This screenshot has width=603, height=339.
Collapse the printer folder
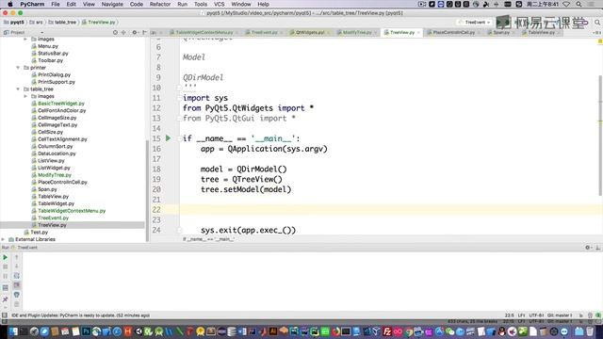18,68
